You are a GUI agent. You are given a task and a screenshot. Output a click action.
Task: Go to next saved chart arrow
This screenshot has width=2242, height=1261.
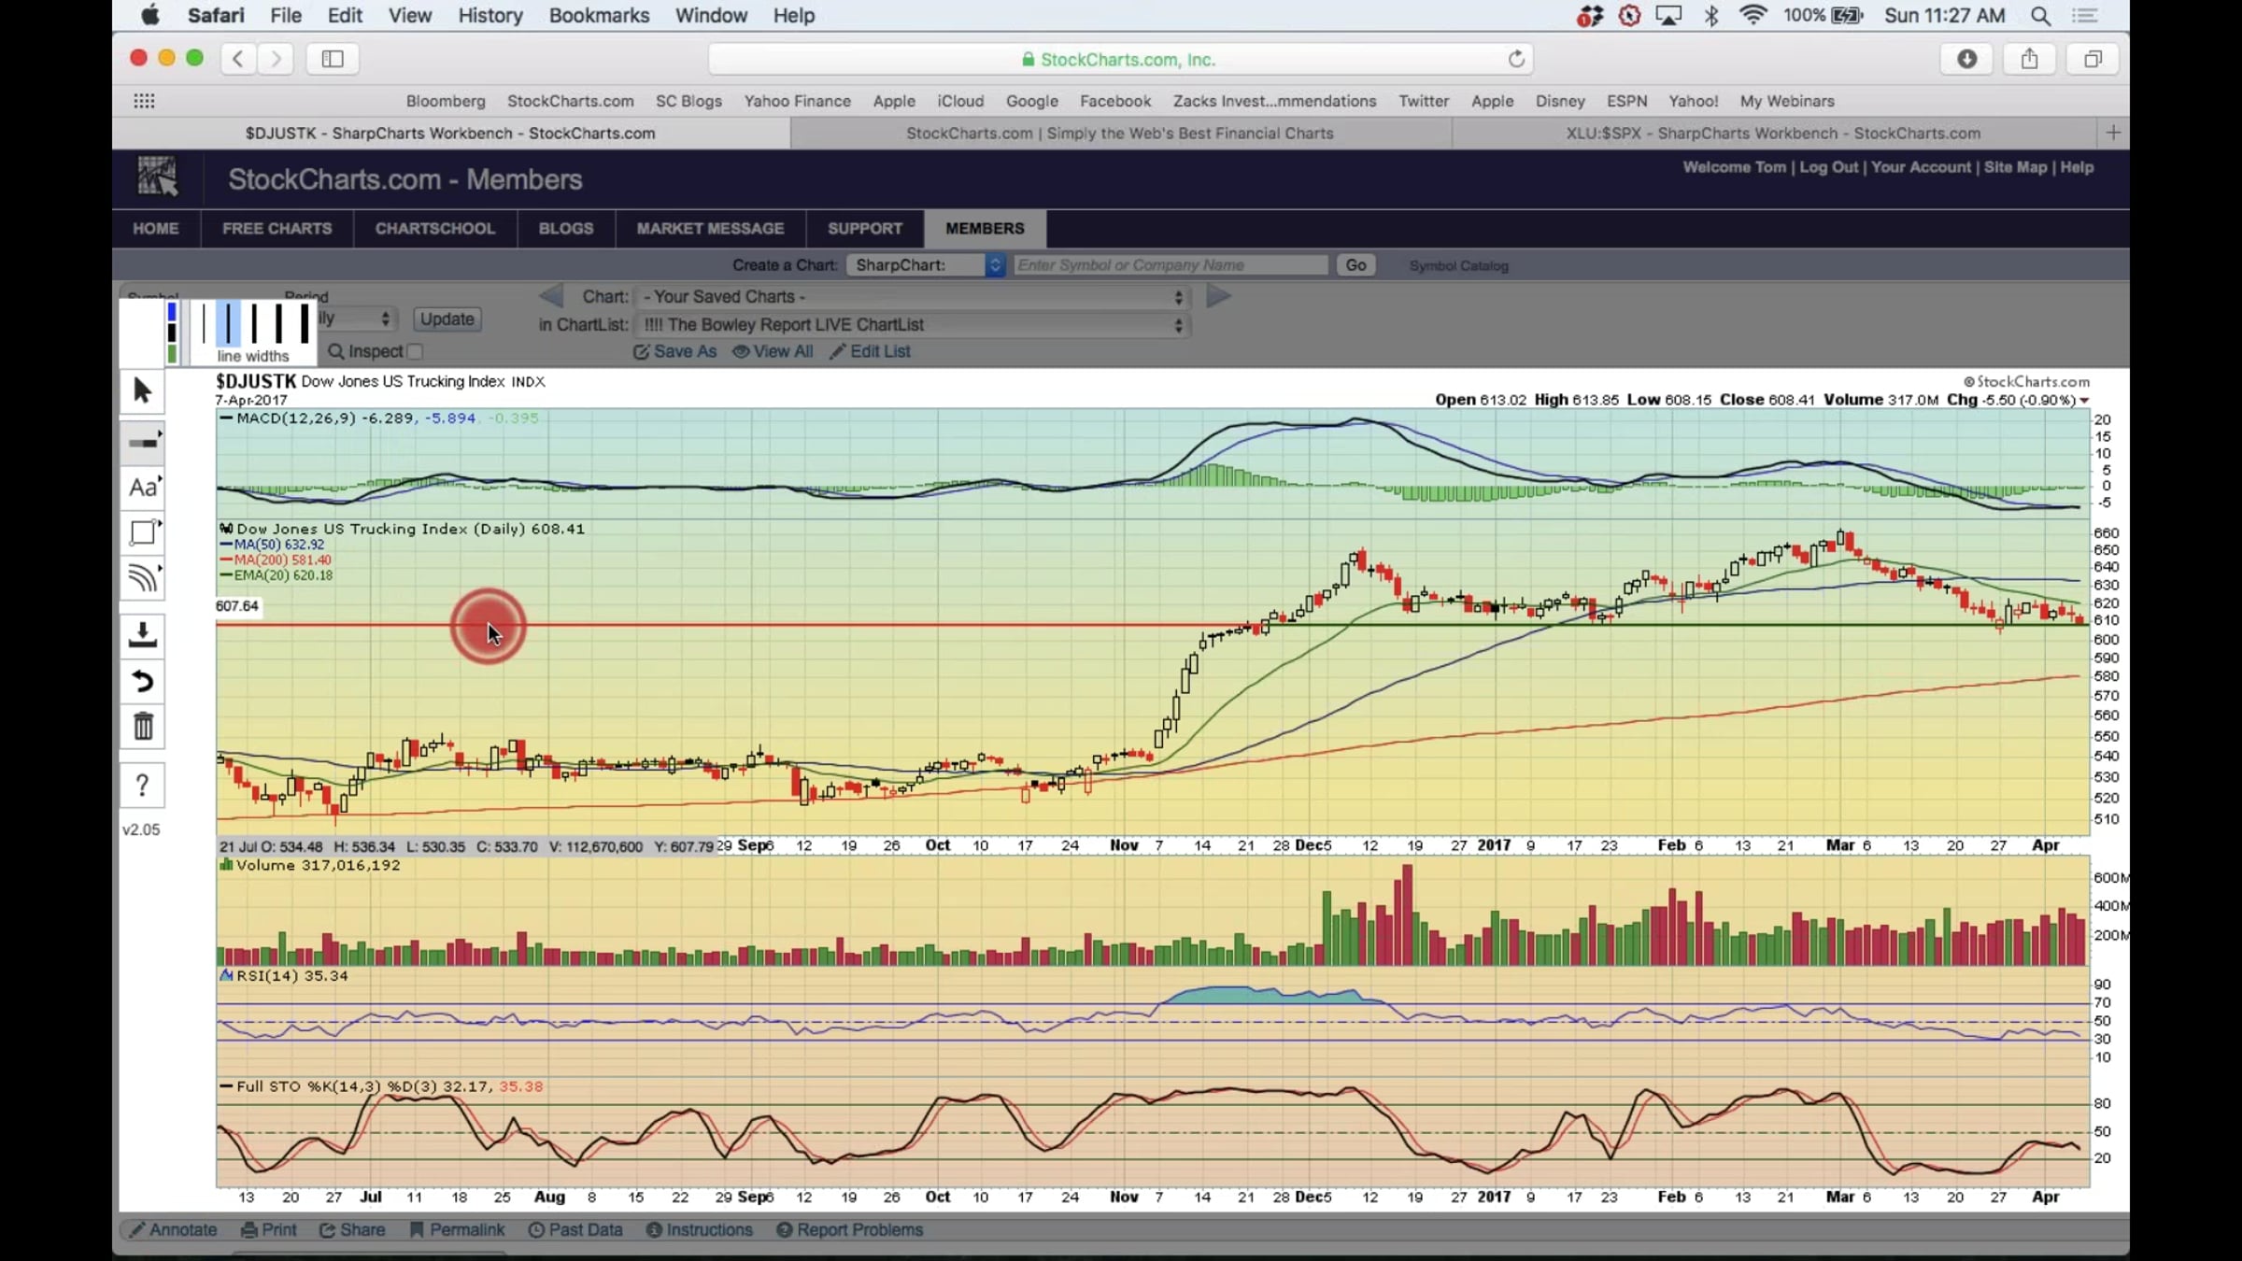(1219, 296)
